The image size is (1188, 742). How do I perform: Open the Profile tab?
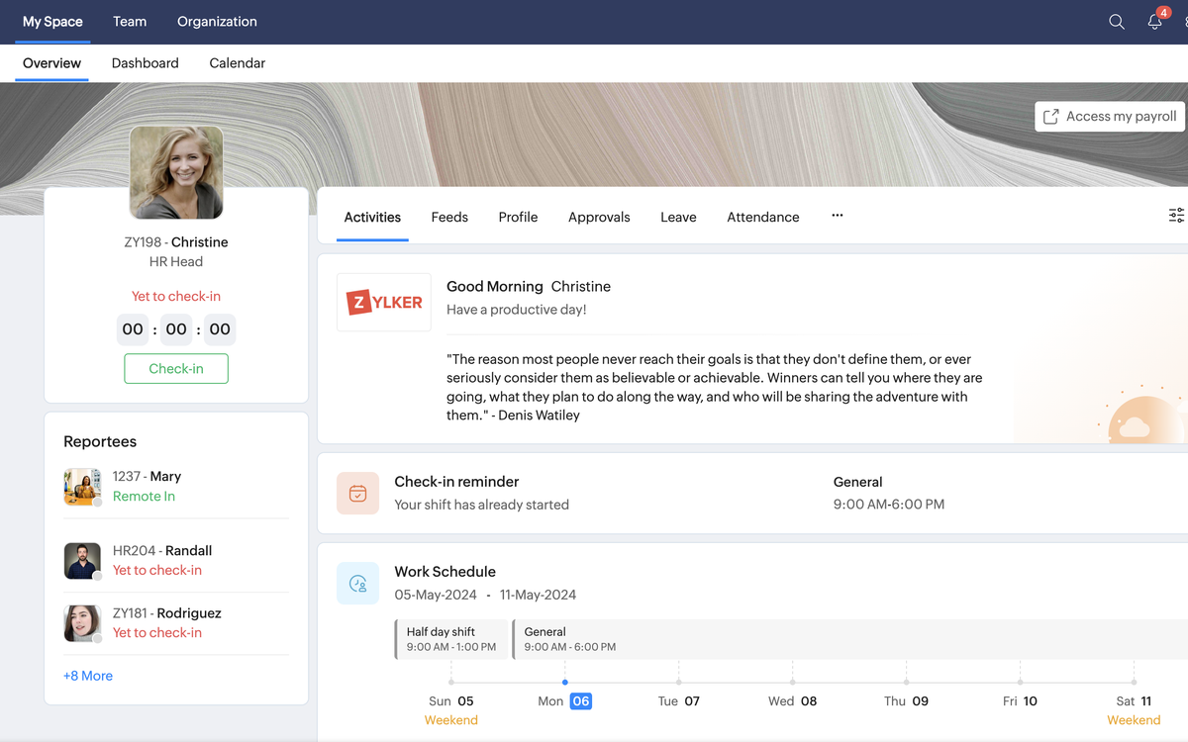click(518, 217)
